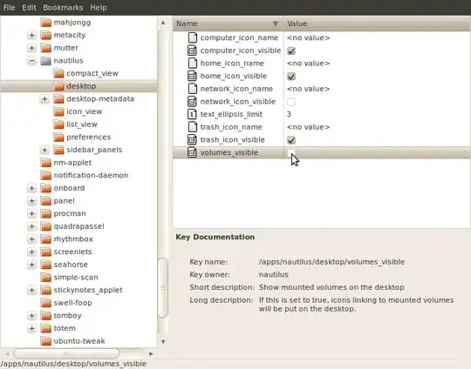Open the File menu
471x369 pixels.
click(x=9, y=8)
